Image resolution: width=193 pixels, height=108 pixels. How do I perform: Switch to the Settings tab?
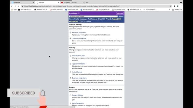coord(48,3)
